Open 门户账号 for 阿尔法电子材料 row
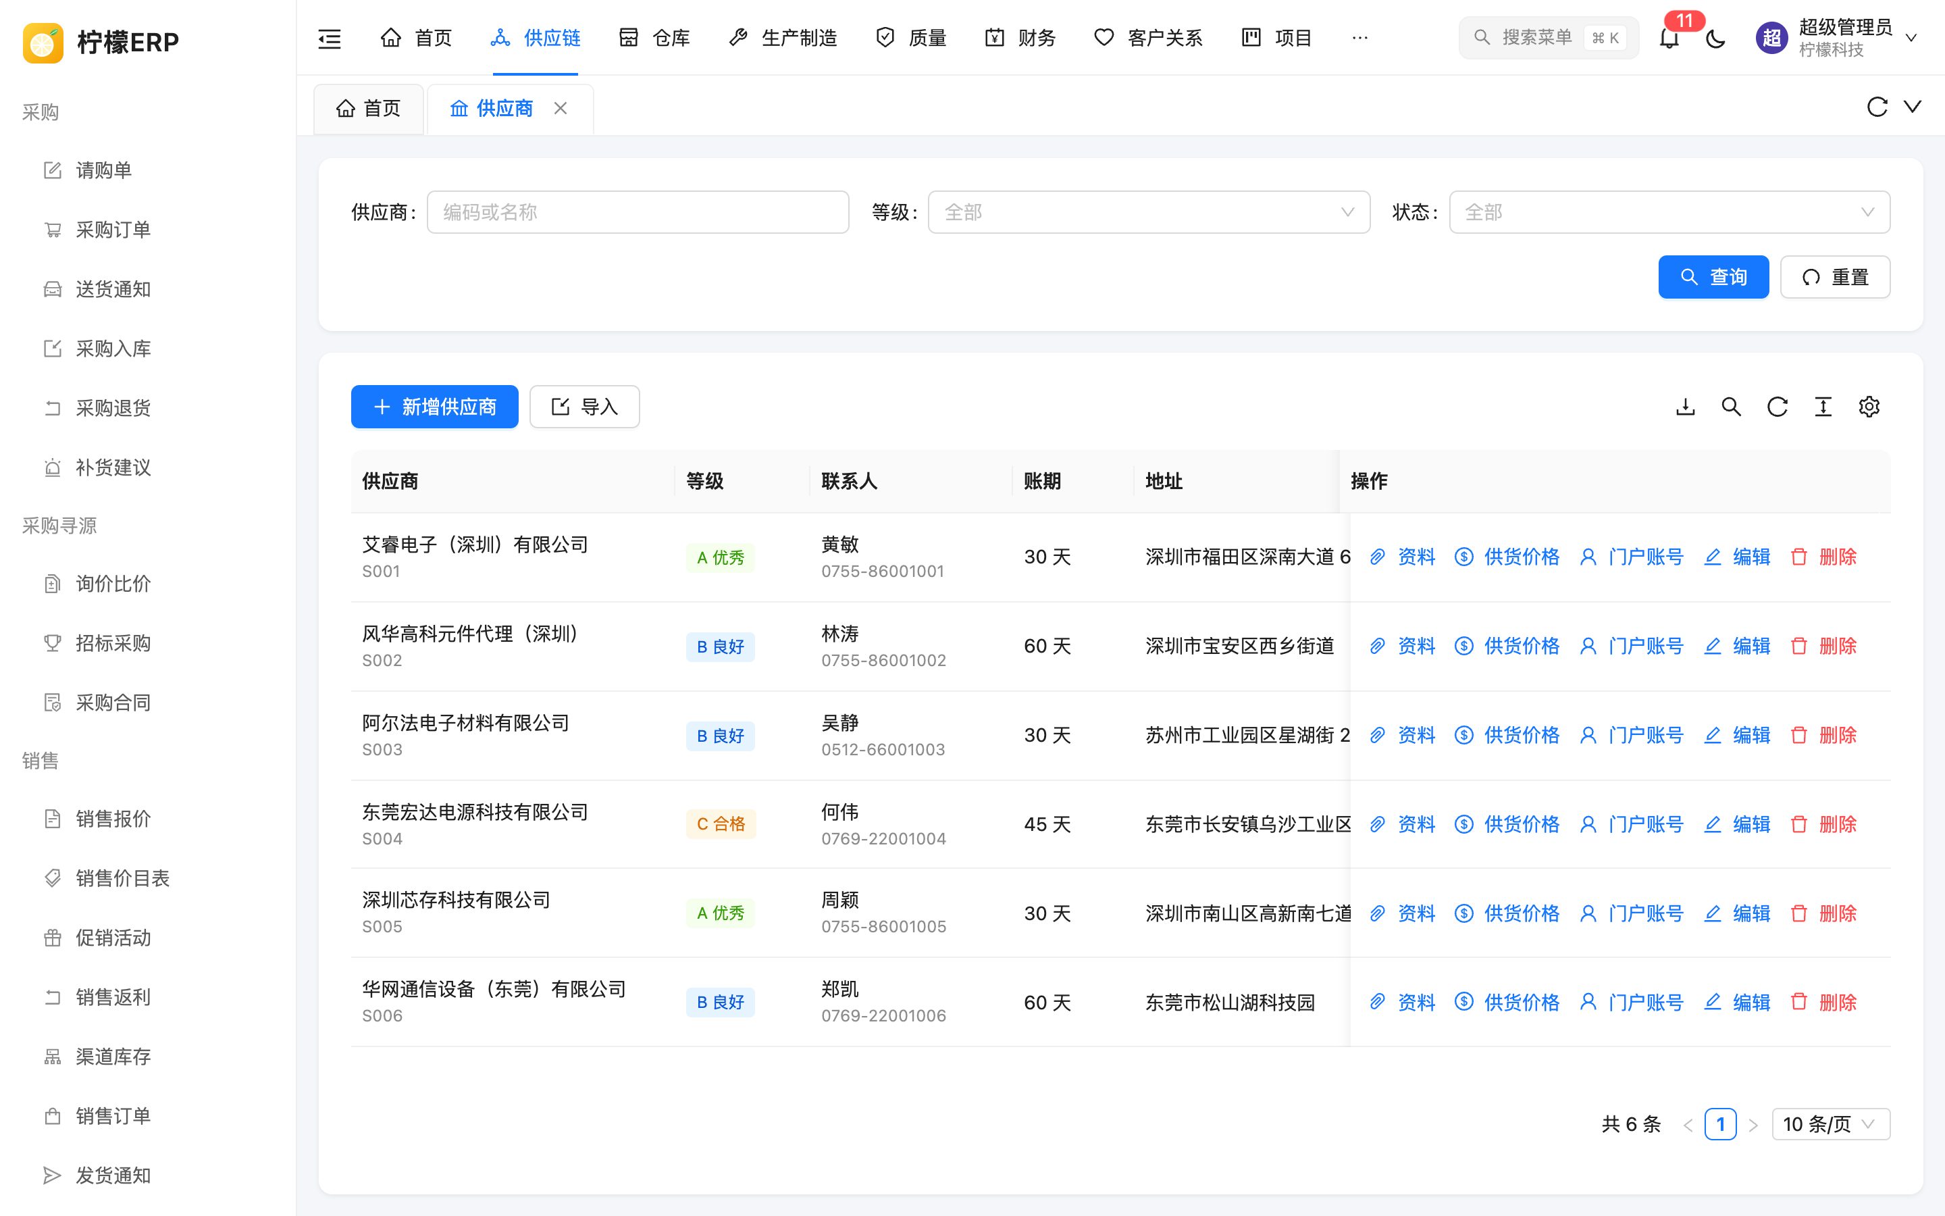Viewport: 1945px width, 1216px height. (x=1632, y=735)
